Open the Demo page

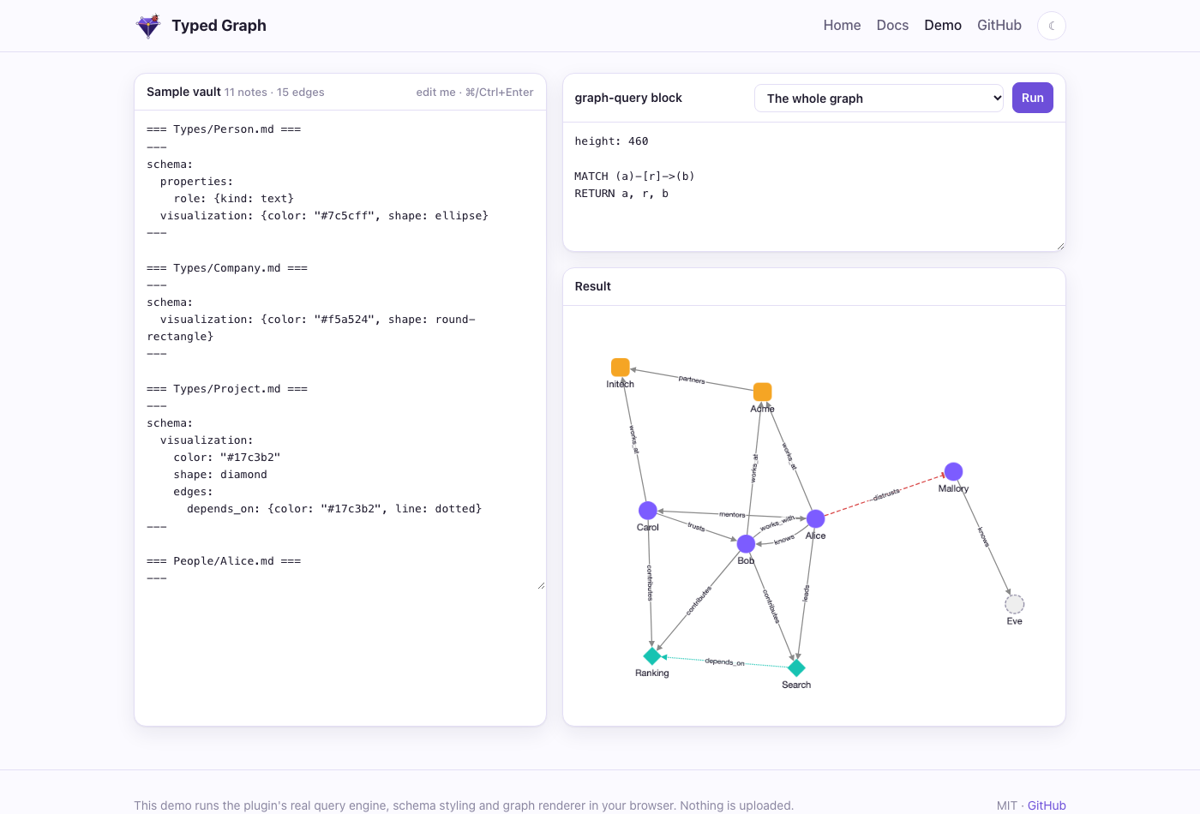[943, 26]
